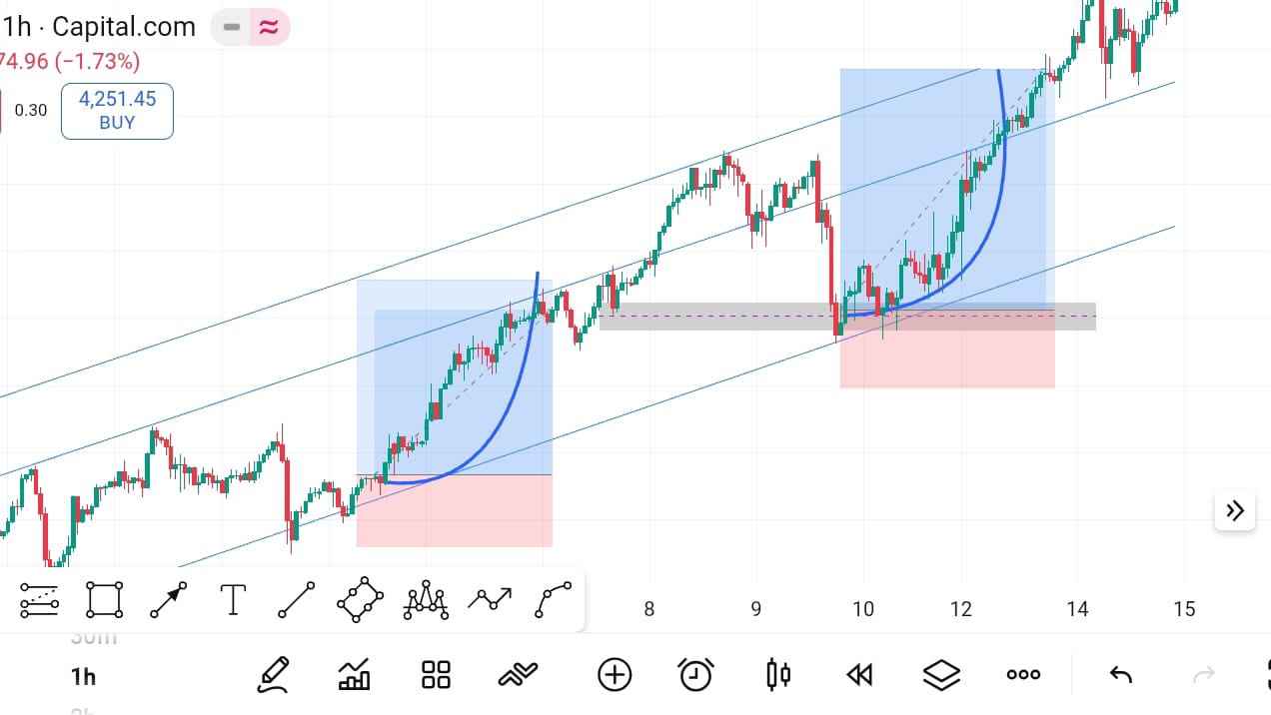The width and height of the screenshot is (1271, 715).
Task: Open the drawing pencil tools
Action: (273, 675)
